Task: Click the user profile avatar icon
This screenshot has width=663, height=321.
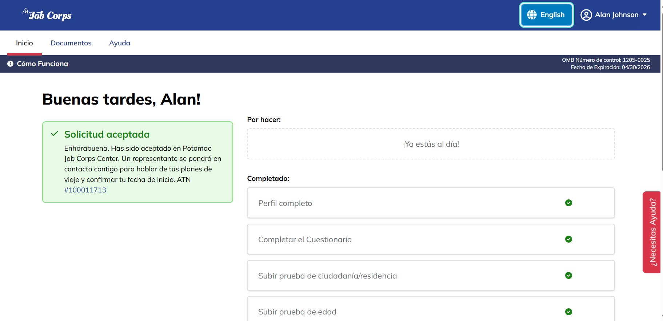Action: click(x=586, y=15)
